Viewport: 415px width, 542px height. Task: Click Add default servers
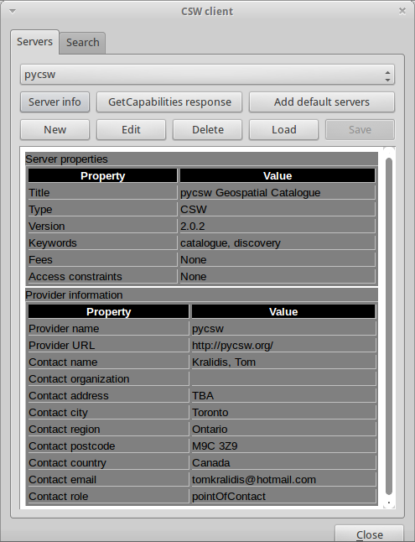(x=322, y=102)
